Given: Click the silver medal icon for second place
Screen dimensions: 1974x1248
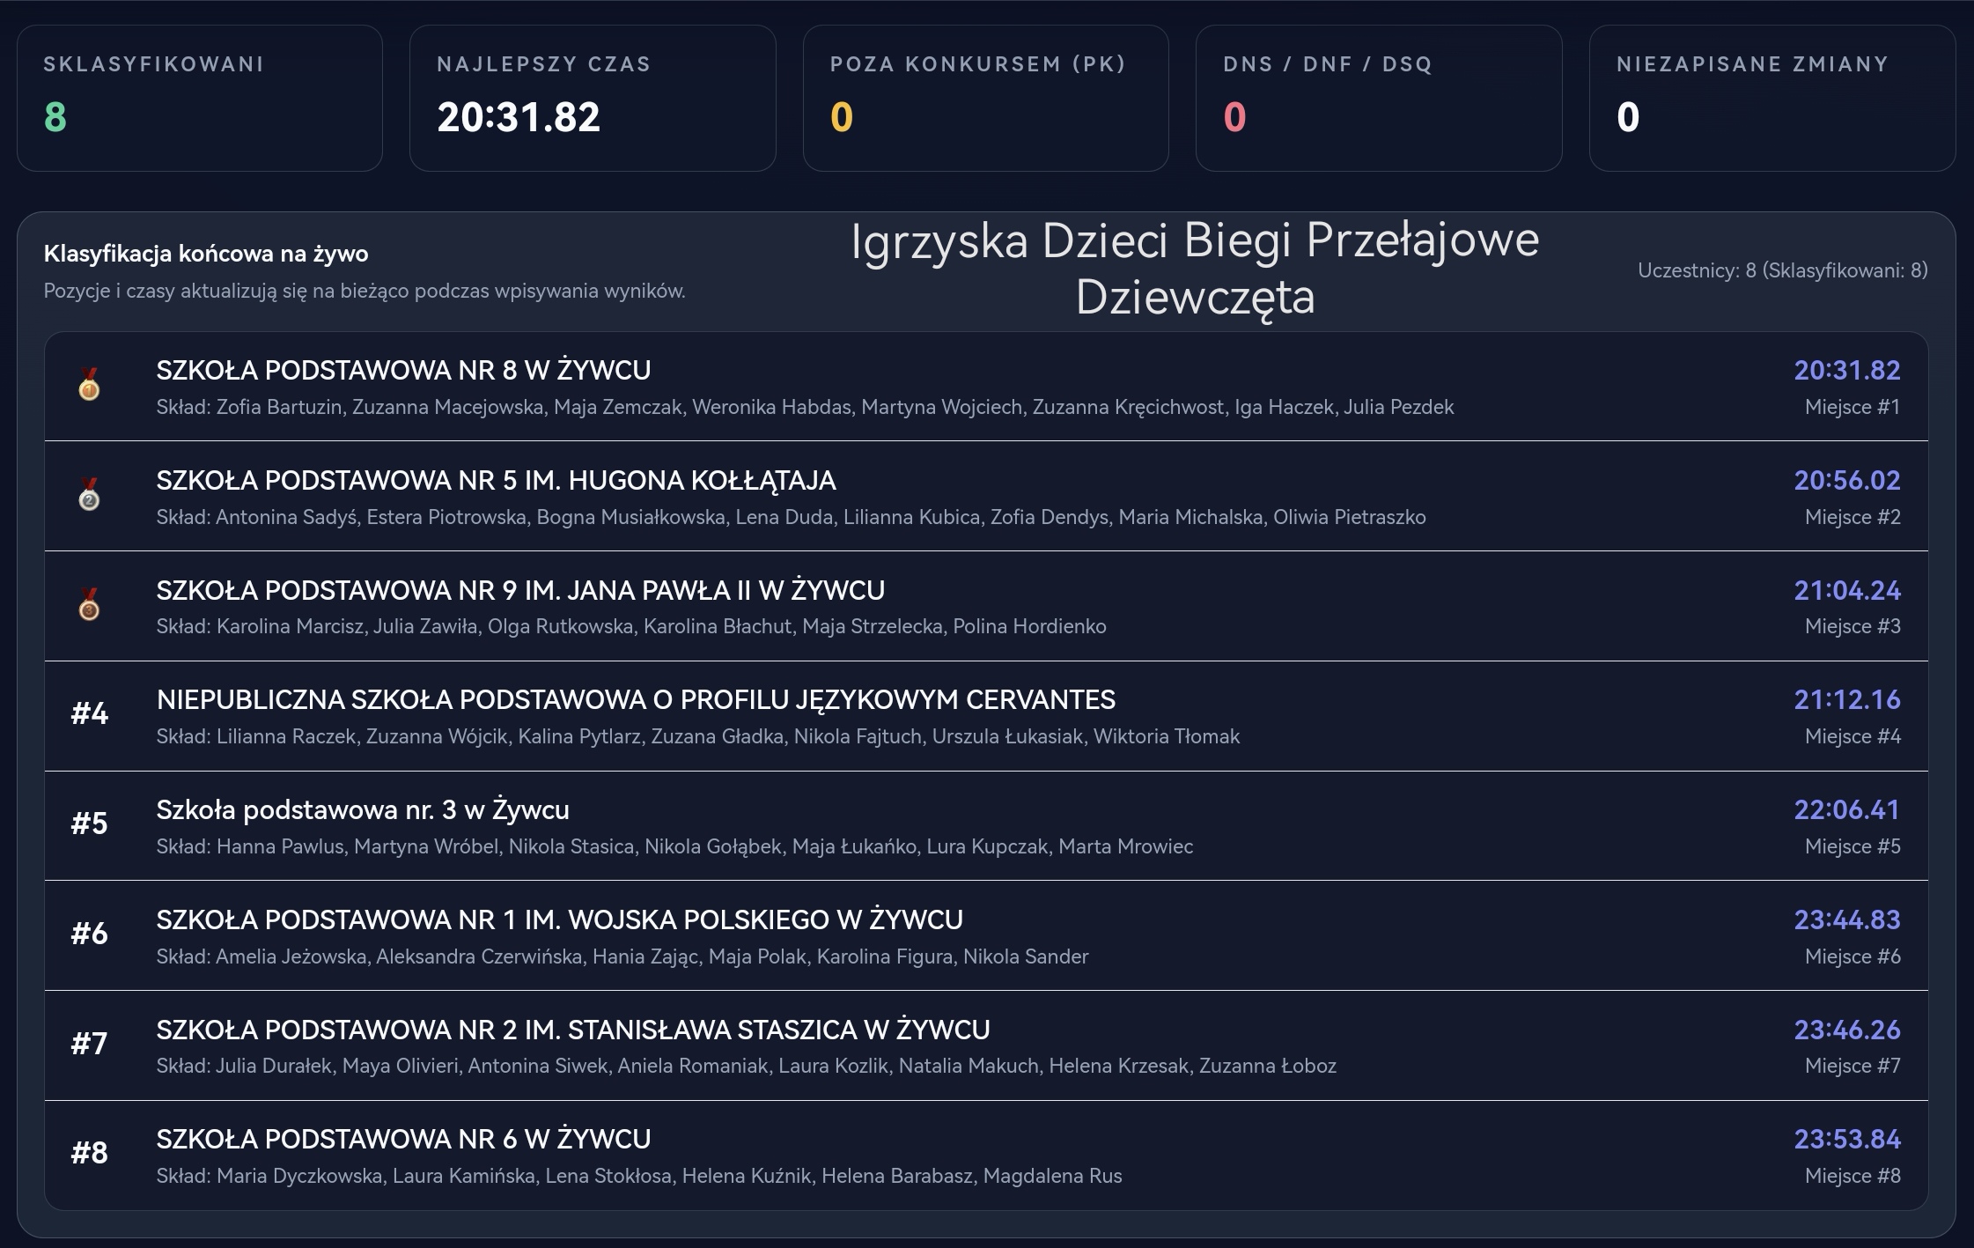Looking at the screenshot, I should (x=89, y=495).
